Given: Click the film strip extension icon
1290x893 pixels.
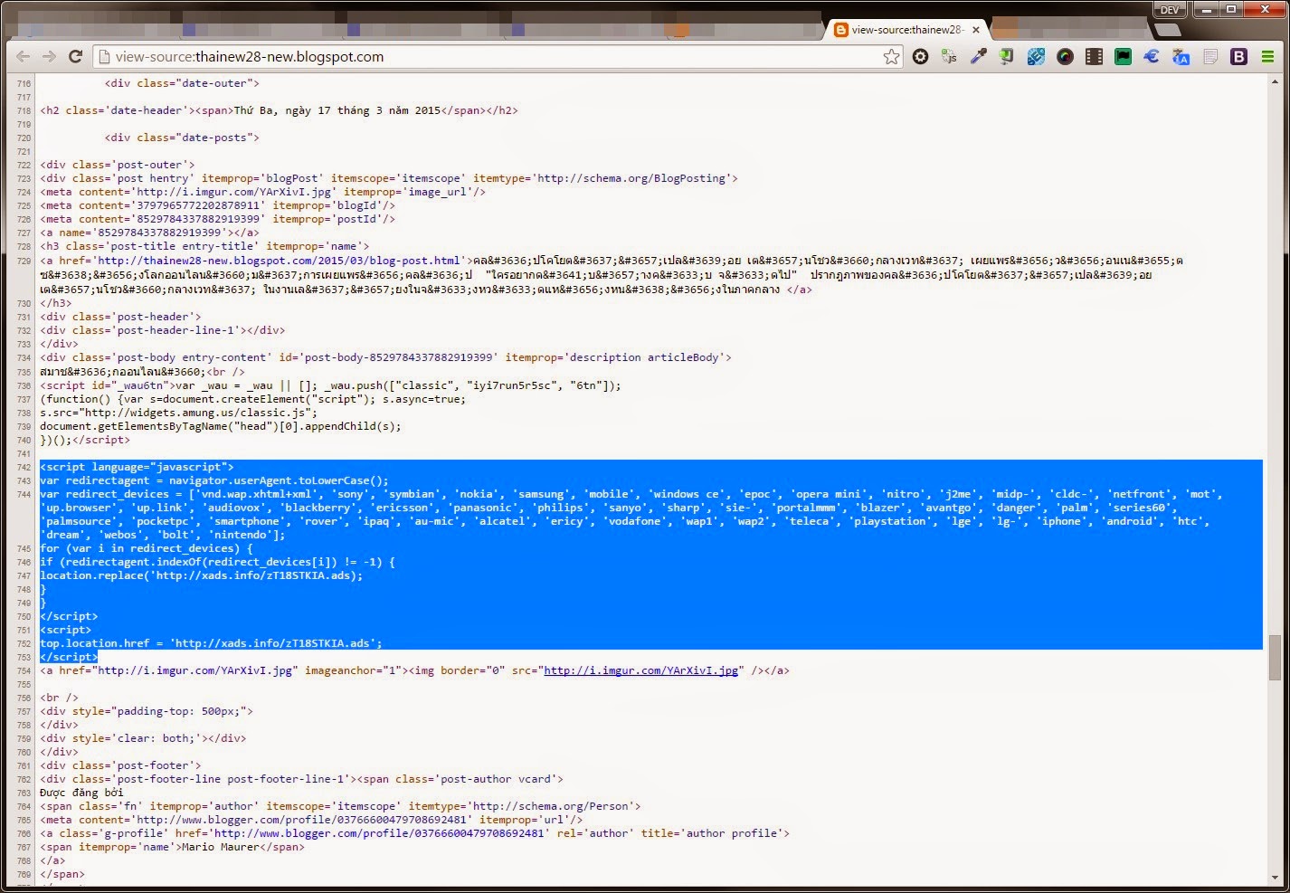Looking at the screenshot, I should [x=1094, y=56].
